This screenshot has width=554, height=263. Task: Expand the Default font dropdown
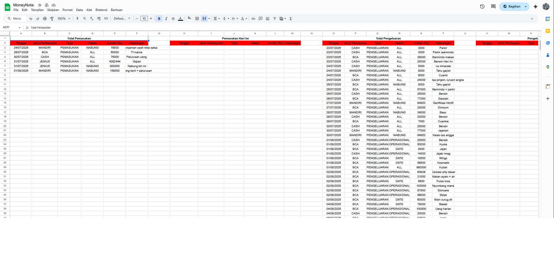click(122, 19)
